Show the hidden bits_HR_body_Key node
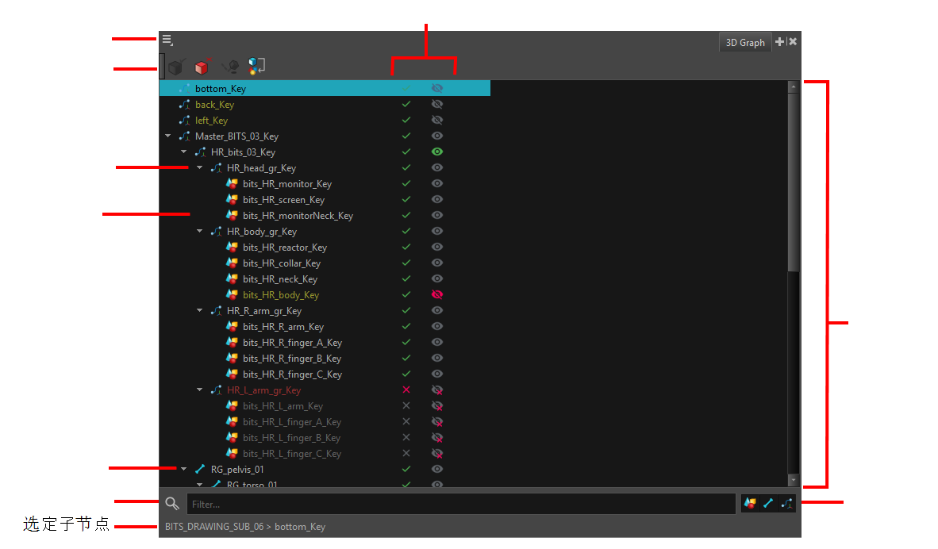This screenshot has width=938, height=549. point(437,294)
